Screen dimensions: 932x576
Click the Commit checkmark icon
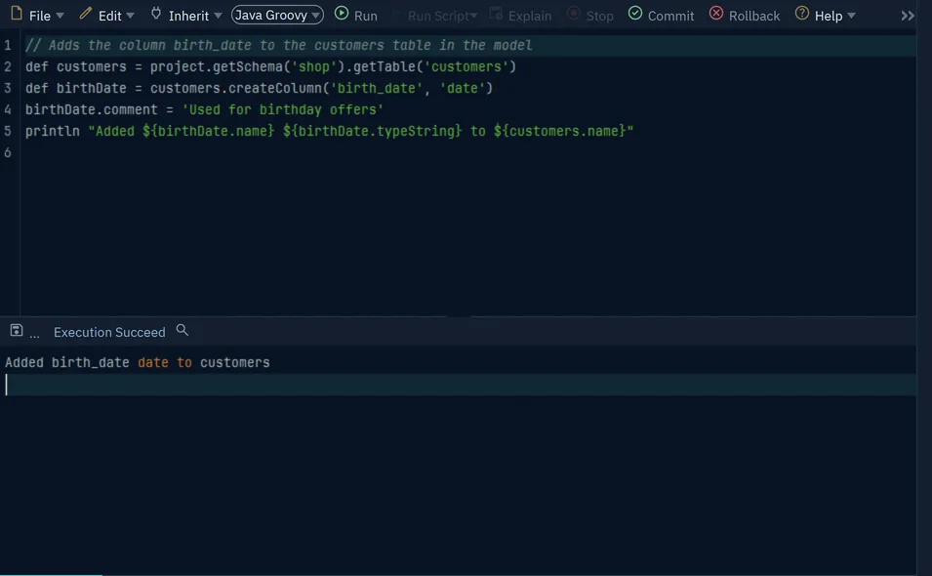click(x=635, y=14)
